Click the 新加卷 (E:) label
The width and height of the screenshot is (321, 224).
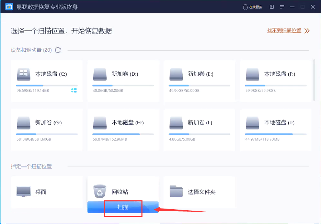(200, 74)
